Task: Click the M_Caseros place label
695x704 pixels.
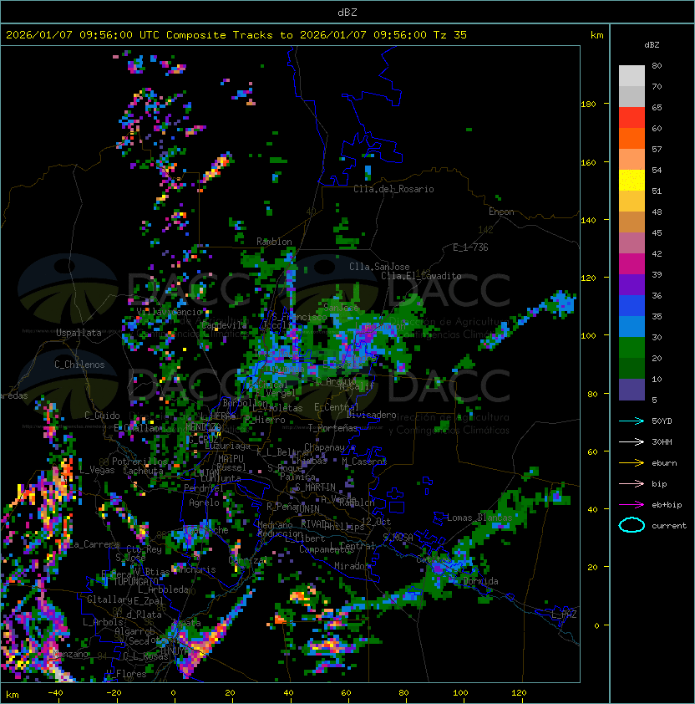Action: click(x=364, y=462)
